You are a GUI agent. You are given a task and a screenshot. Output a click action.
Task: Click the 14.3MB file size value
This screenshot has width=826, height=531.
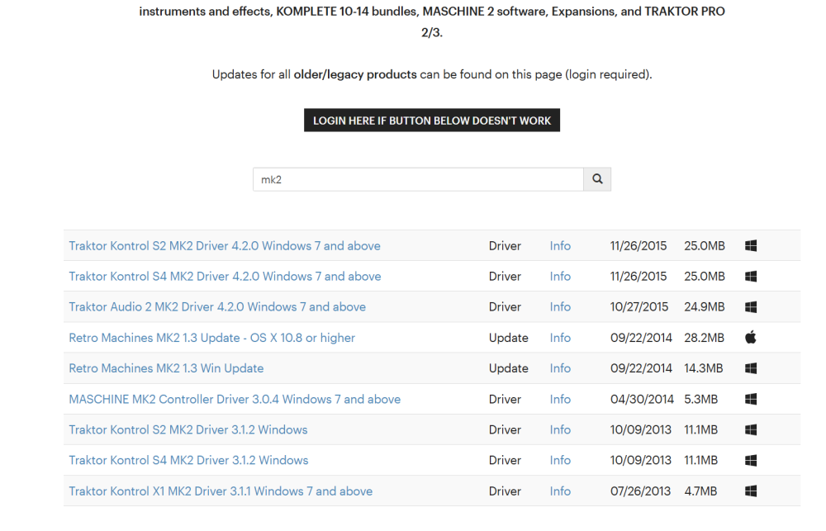(703, 368)
